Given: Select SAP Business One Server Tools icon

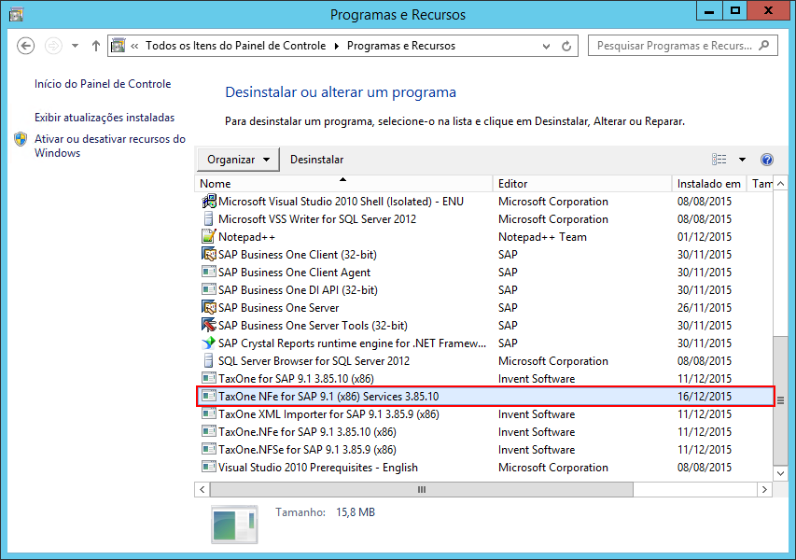Looking at the screenshot, I should [x=209, y=325].
